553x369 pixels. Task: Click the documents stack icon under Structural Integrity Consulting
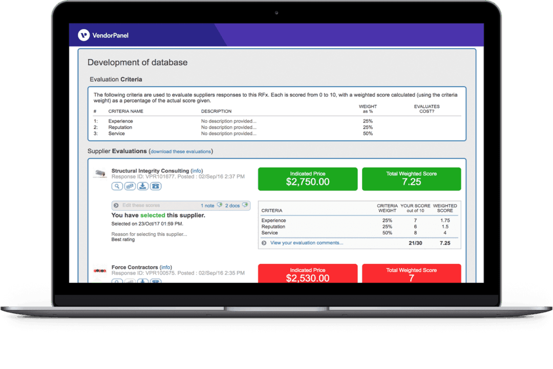pos(130,186)
